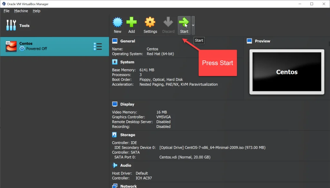Select the green Add machine icon
This screenshot has height=188, width=330.
131,22
